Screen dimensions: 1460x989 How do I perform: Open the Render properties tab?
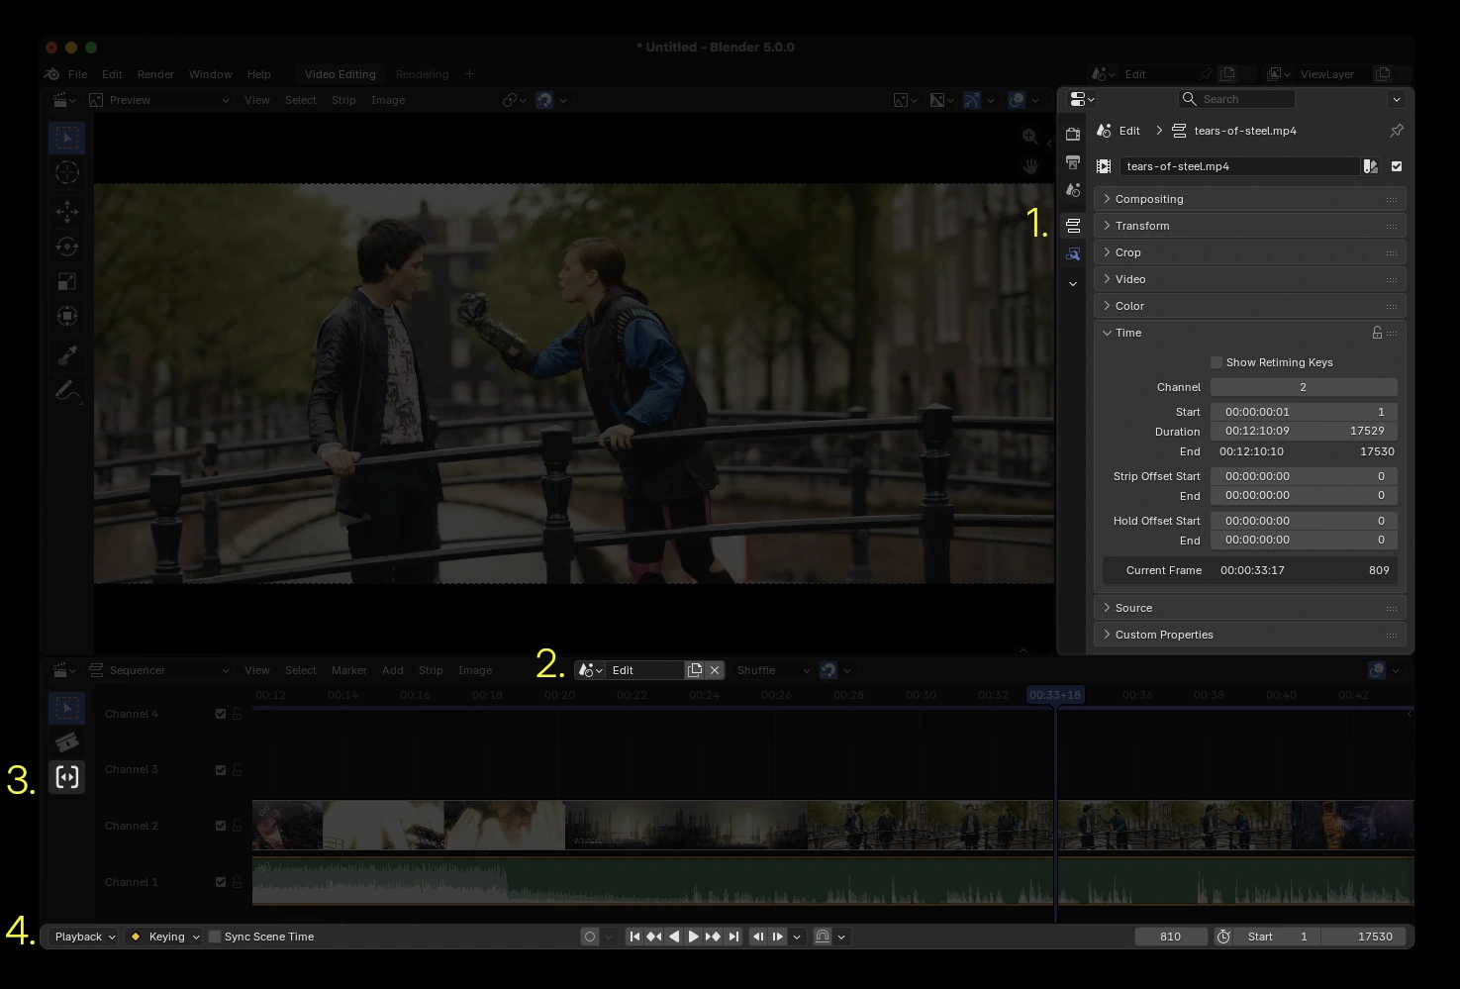(1073, 134)
